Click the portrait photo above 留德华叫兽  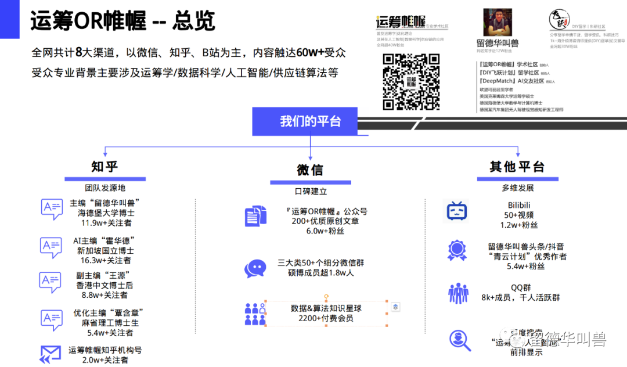498,23
